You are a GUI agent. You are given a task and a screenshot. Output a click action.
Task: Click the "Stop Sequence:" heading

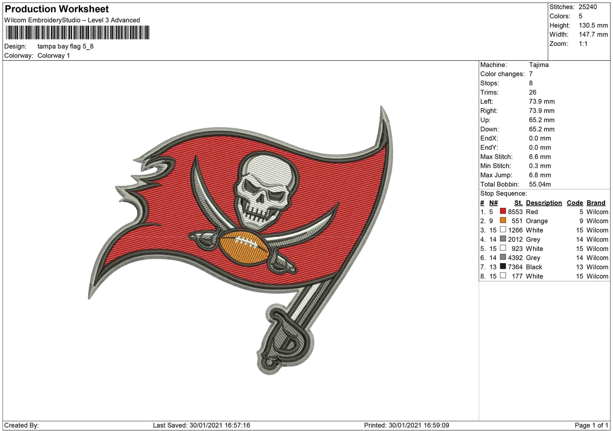tap(504, 194)
